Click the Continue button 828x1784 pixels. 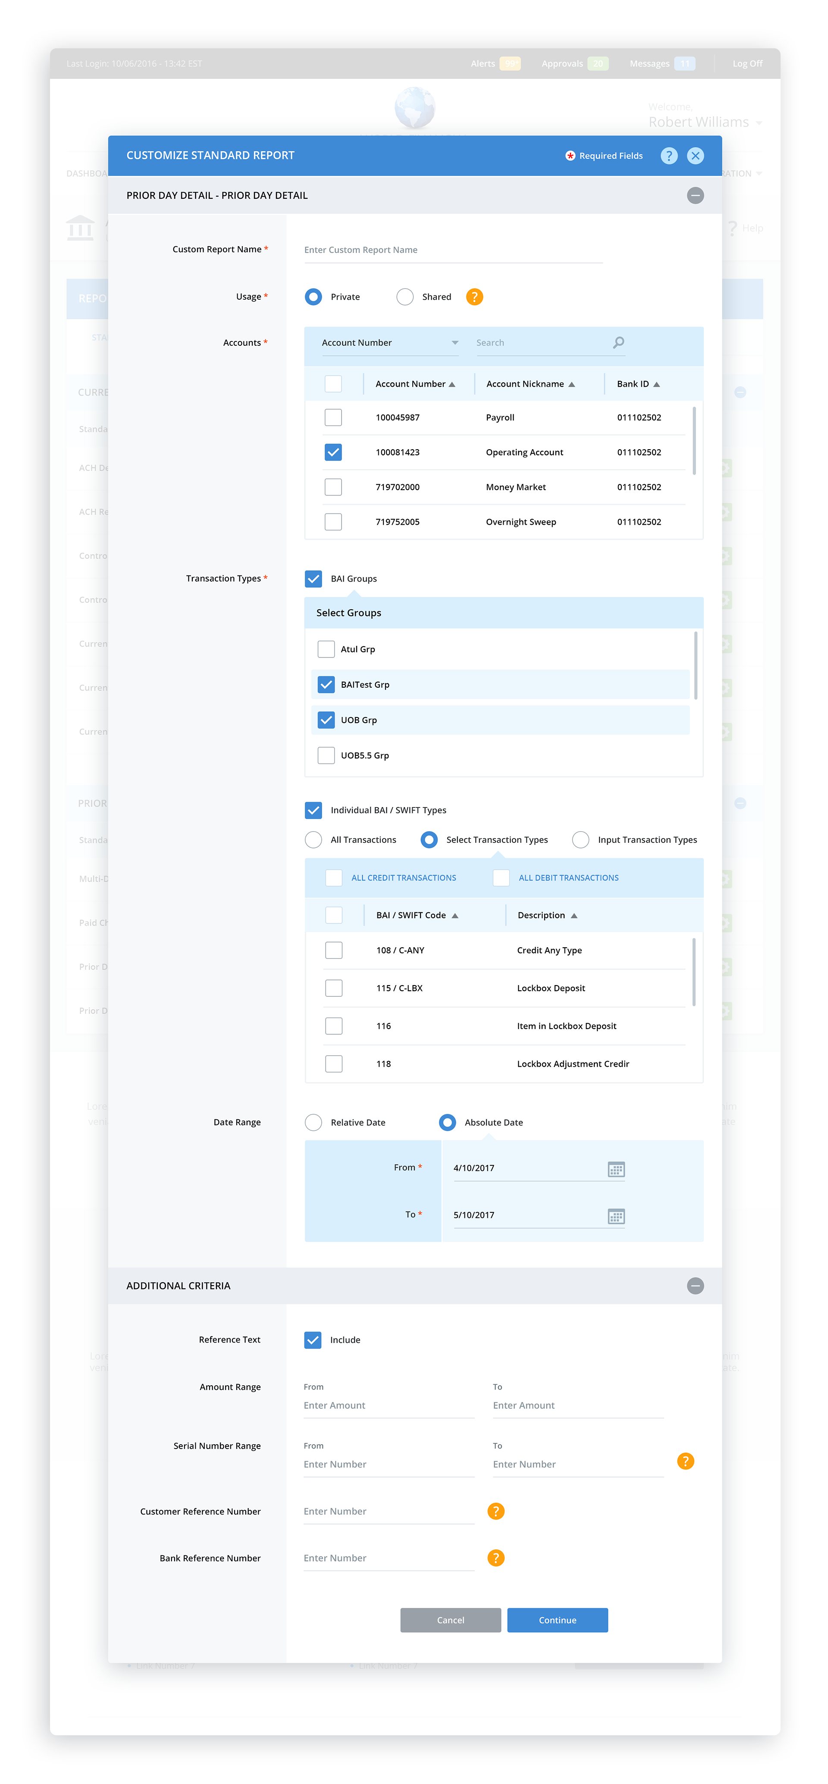pos(557,1621)
